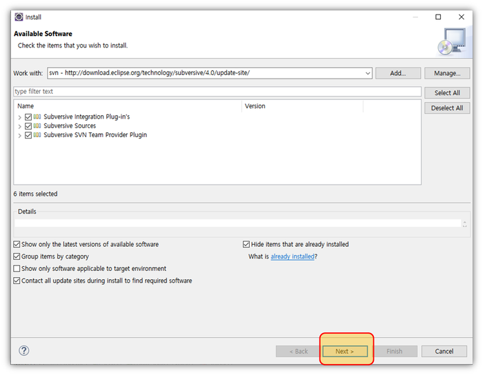Viewport: 483px width, 375px height.
Task: Close the Install dialog window
Action: 461,17
